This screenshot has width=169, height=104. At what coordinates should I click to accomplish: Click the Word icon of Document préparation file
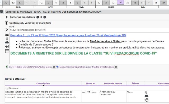coord(58,67)
